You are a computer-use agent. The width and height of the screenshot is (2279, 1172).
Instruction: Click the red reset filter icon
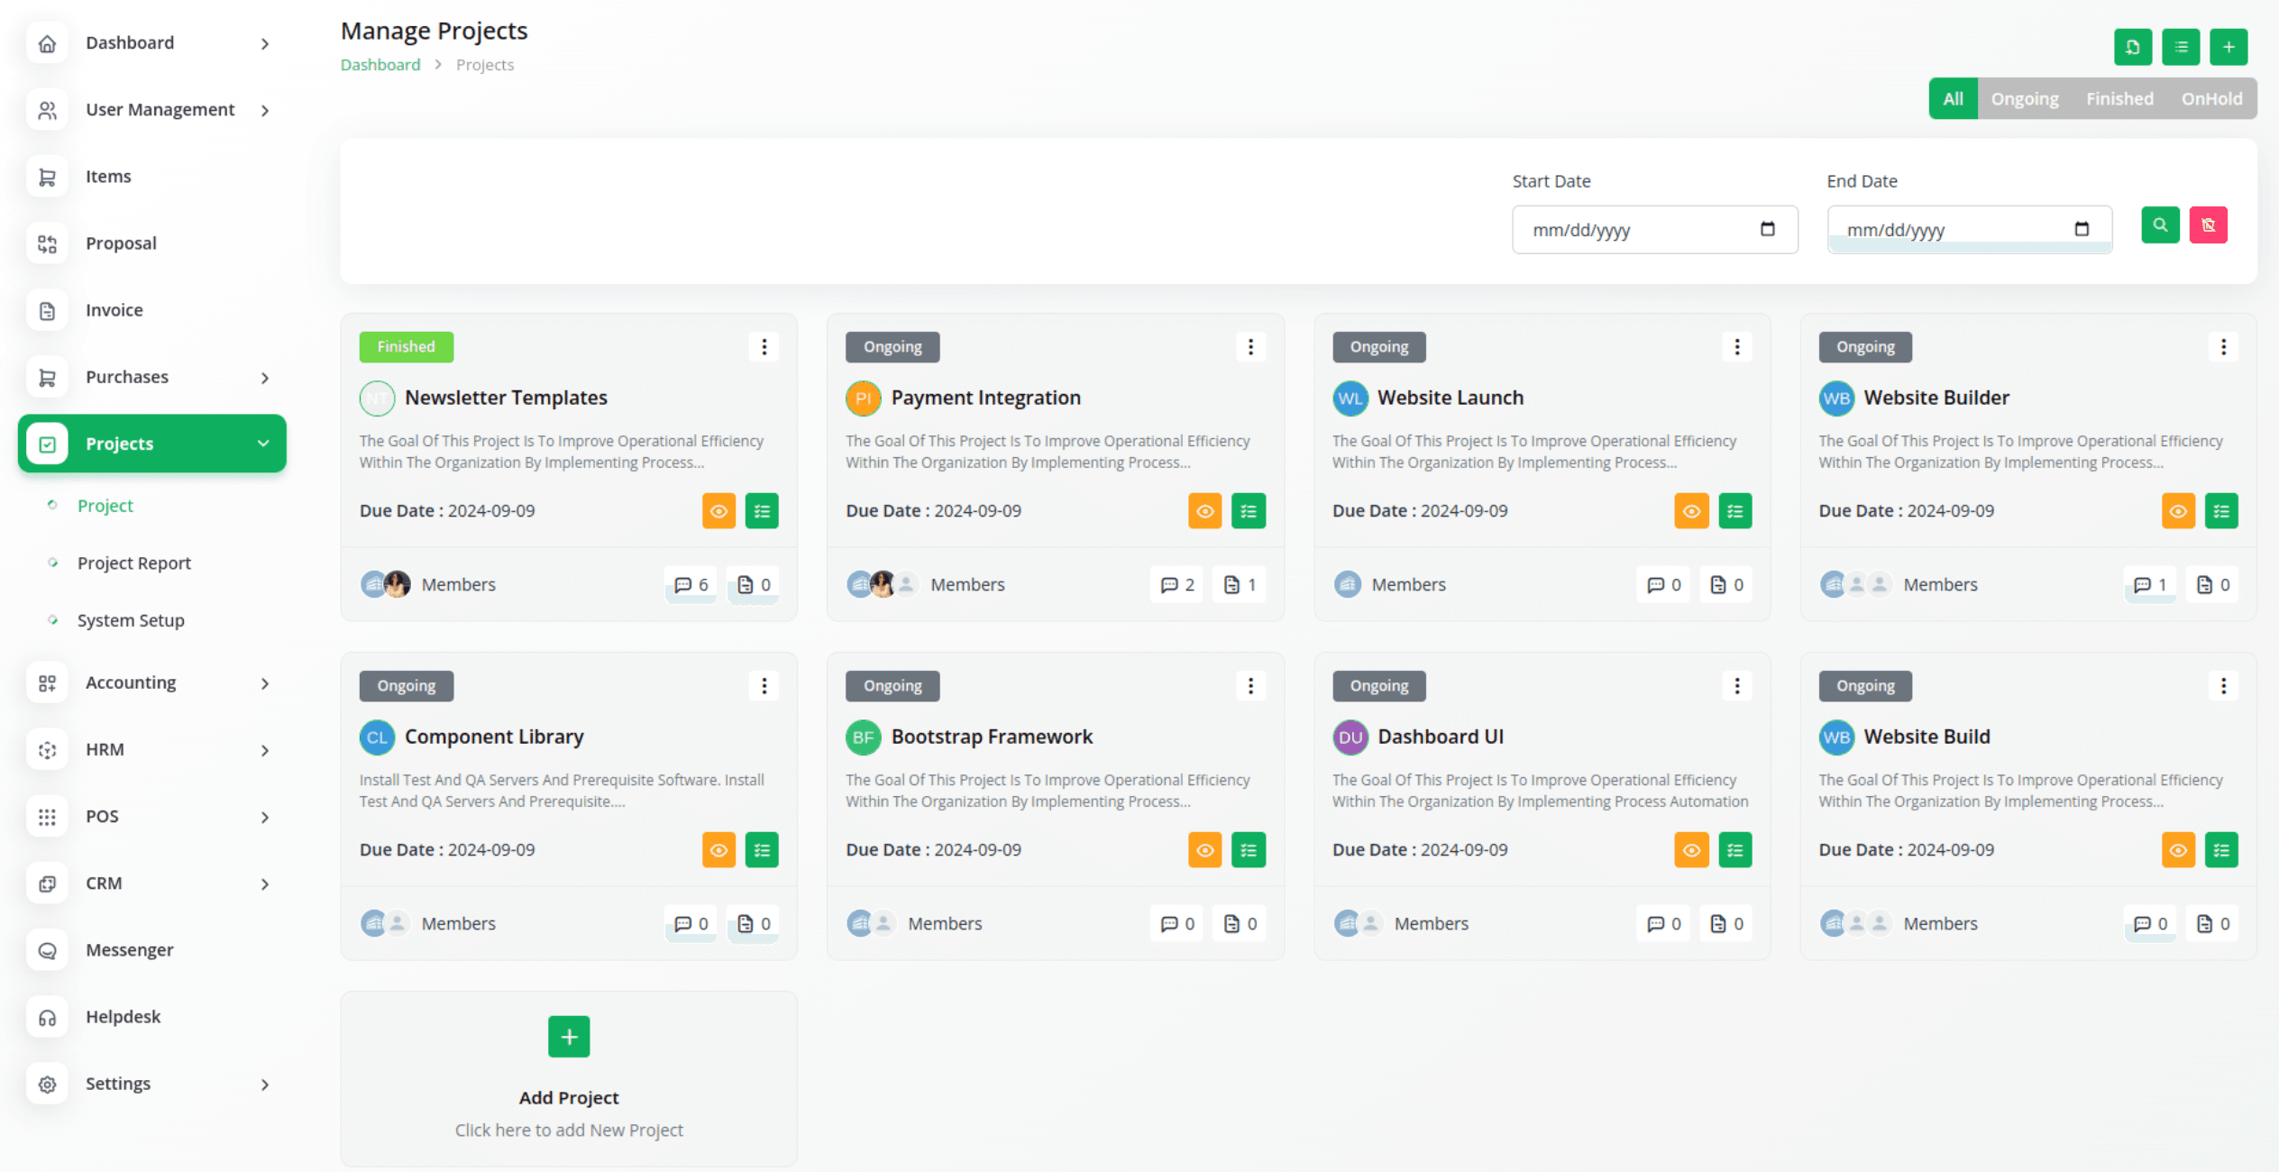pyautogui.click(x=2208, y=225)
